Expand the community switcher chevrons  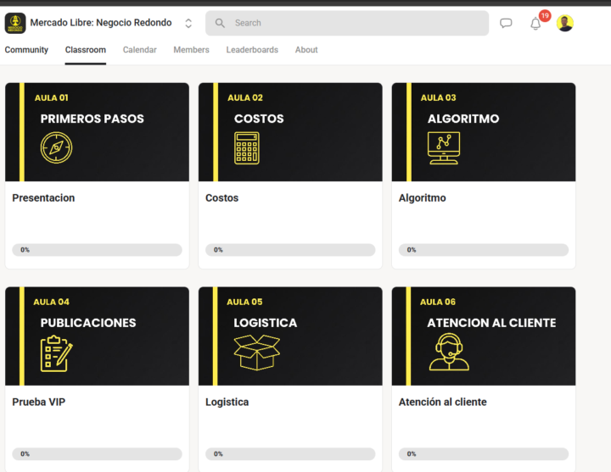pos(188,24)
